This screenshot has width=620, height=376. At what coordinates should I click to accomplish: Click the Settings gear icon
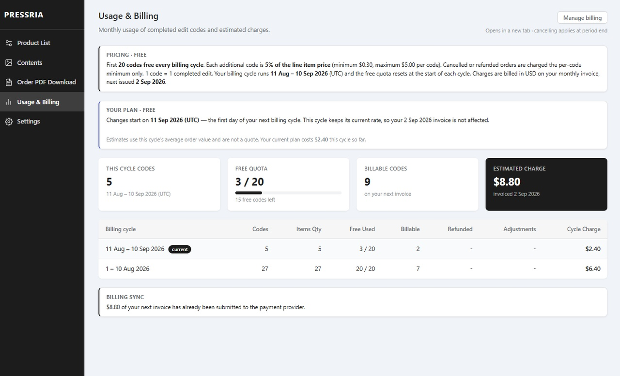[9, 121]
